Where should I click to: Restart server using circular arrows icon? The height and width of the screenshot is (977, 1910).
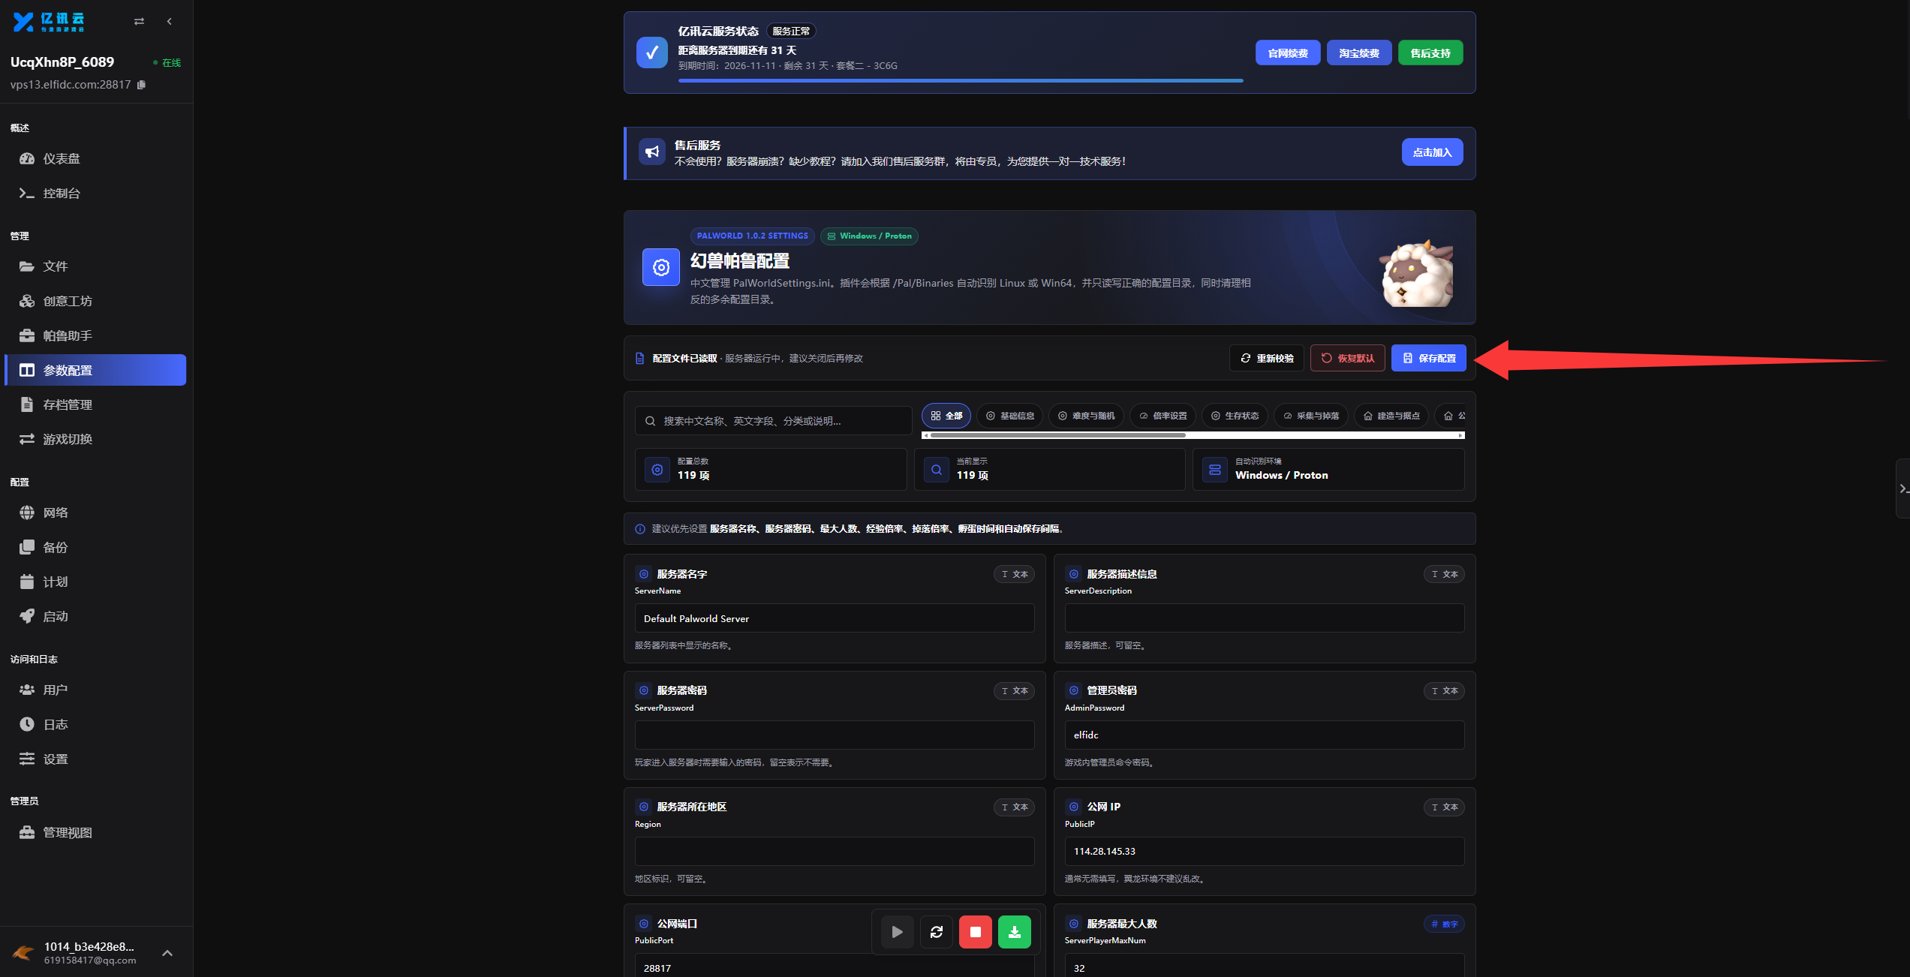click(936, 932)
